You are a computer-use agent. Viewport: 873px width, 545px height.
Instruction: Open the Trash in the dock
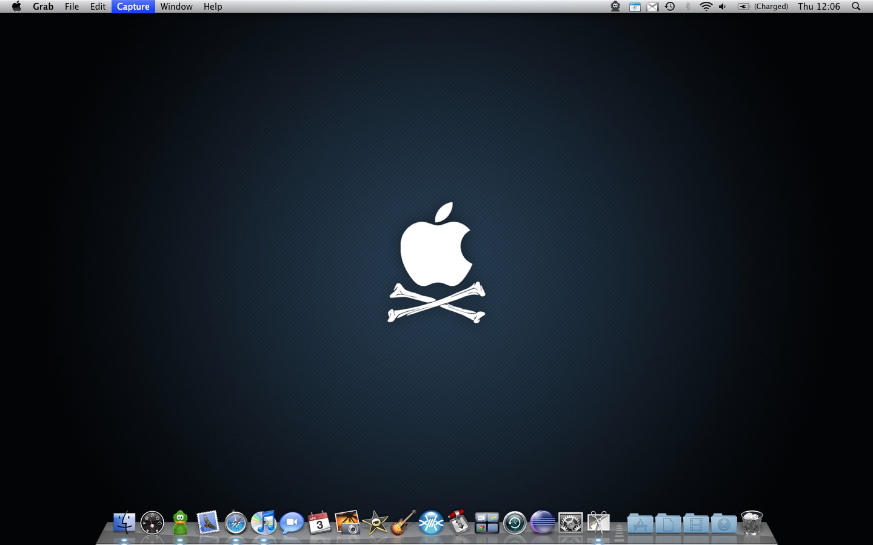(752, 523)
